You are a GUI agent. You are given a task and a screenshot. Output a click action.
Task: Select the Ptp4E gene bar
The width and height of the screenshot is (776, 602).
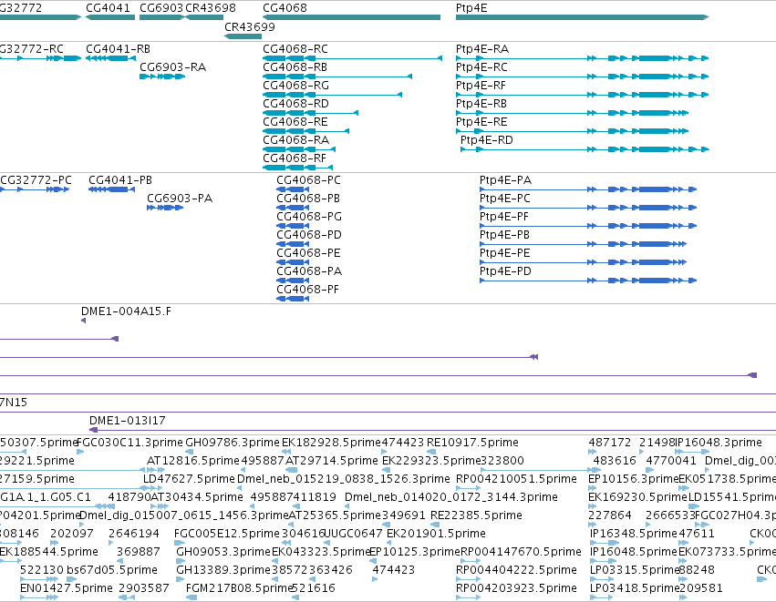coord(583,17)
